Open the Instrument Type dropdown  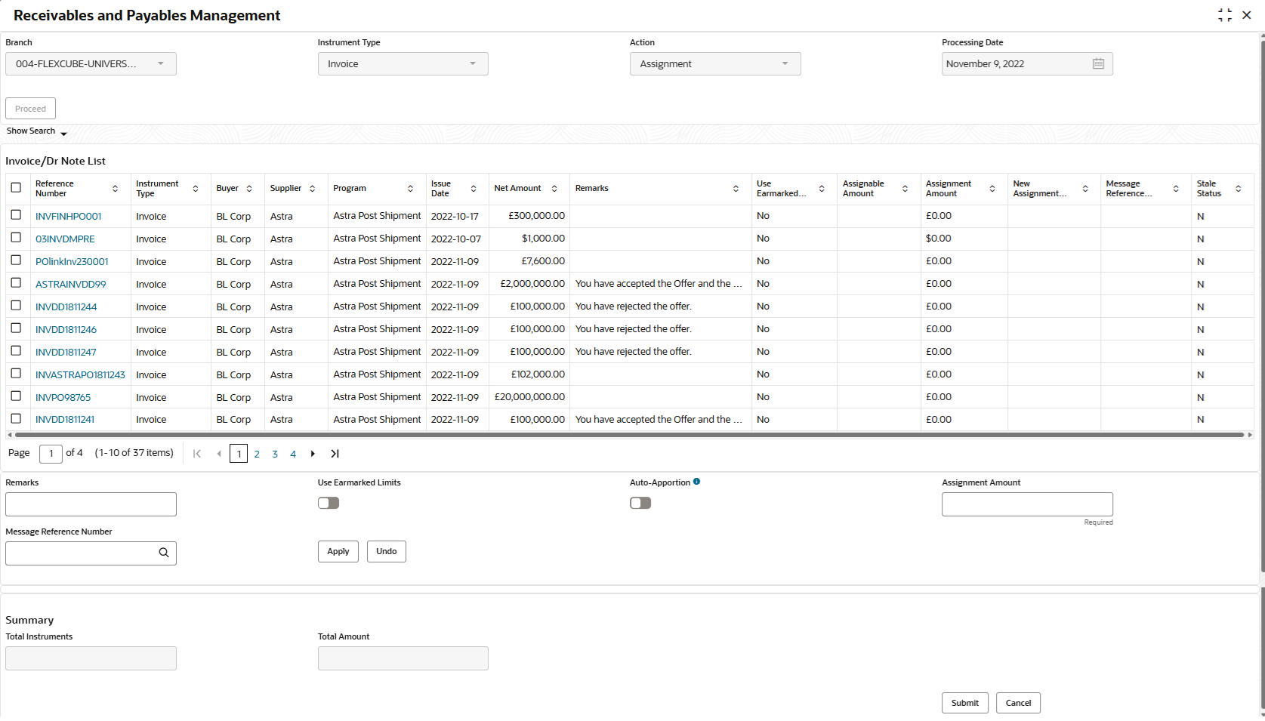(x=403, y=64)
